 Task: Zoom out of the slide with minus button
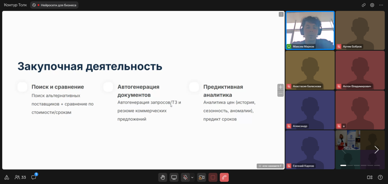click(281, 93)
